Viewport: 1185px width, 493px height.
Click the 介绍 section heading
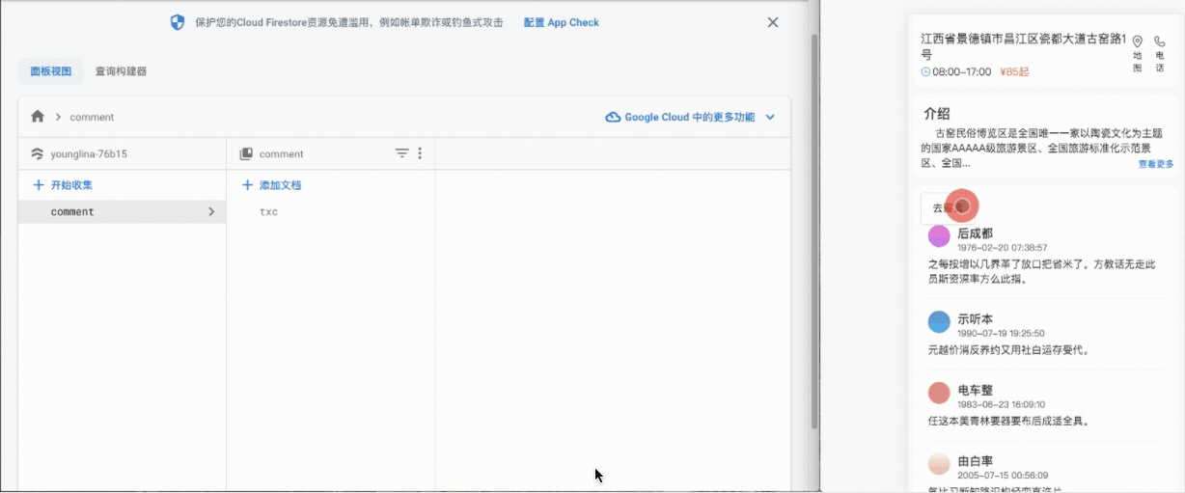tap(937, 113)
